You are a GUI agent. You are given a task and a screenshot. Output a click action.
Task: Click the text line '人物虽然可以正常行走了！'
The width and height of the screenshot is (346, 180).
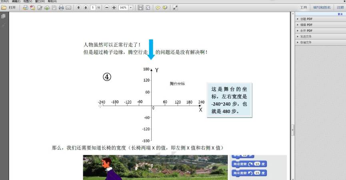(x=112, y=44)
